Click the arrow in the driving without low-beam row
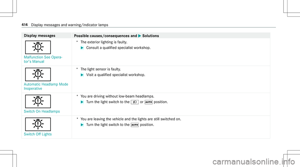 [x=82, y=102]
